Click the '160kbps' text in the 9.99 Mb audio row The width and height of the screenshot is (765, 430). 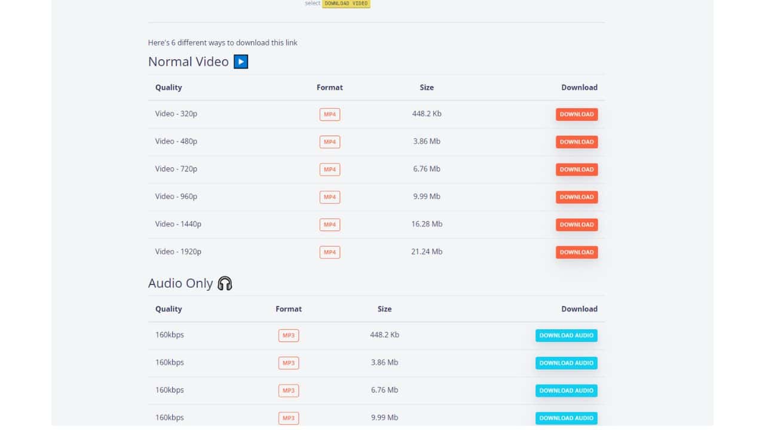coord(170,417)
